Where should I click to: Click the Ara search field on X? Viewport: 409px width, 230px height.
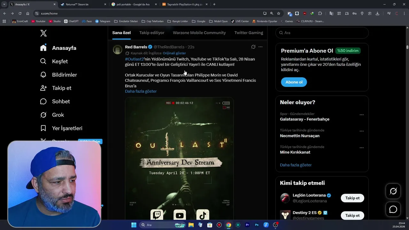click(x=322, y=33)
